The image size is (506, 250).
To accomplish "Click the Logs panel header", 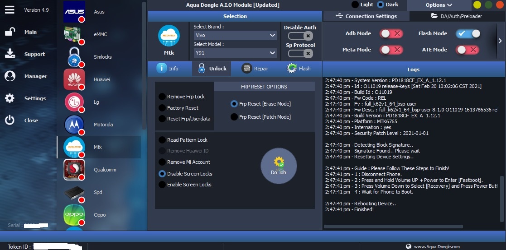I will click(414, 69).
